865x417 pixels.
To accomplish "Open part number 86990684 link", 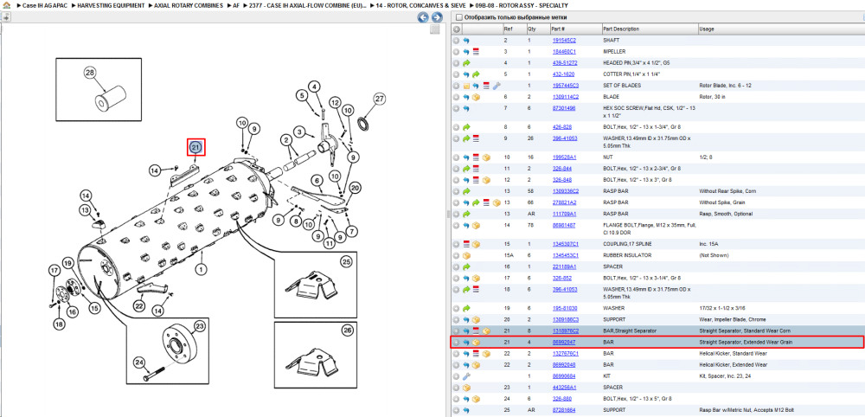I will point(564,376).
